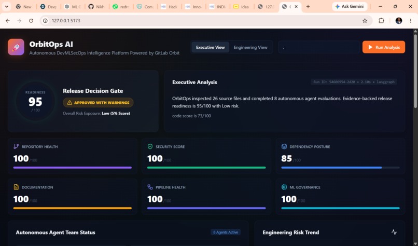Switch to the 'Inno' browser tab
Viewport: 418px width, 246px height.
point(193,7)
